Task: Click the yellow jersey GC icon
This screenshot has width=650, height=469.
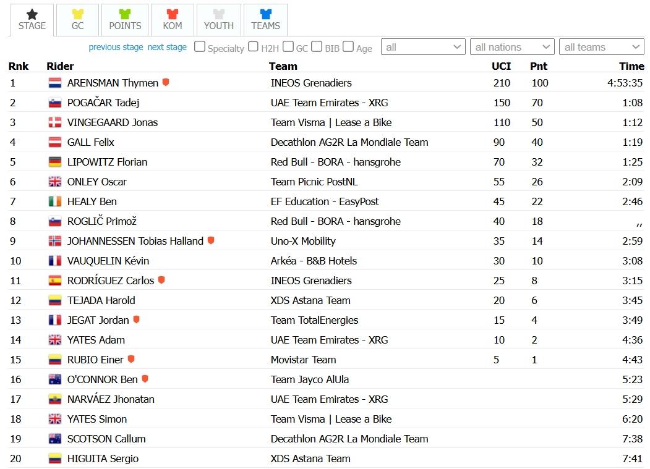Action: [x=77, y=14]
